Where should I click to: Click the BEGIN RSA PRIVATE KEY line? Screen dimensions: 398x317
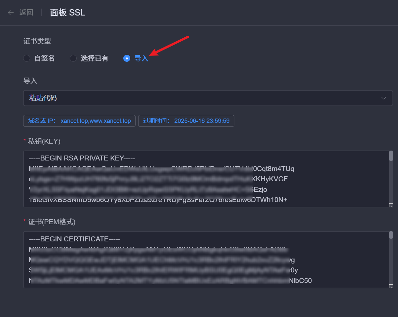(x=82, y=158)
